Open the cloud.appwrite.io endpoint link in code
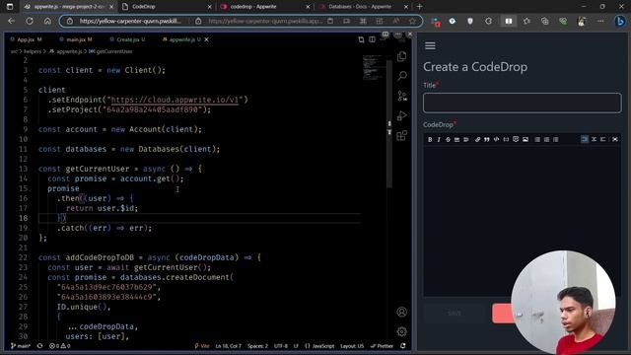This screenshot has width=631, height=355. click(x=175, y=100)
